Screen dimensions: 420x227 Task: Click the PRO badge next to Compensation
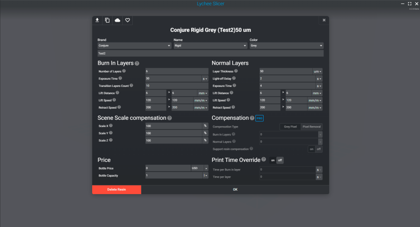259,118
